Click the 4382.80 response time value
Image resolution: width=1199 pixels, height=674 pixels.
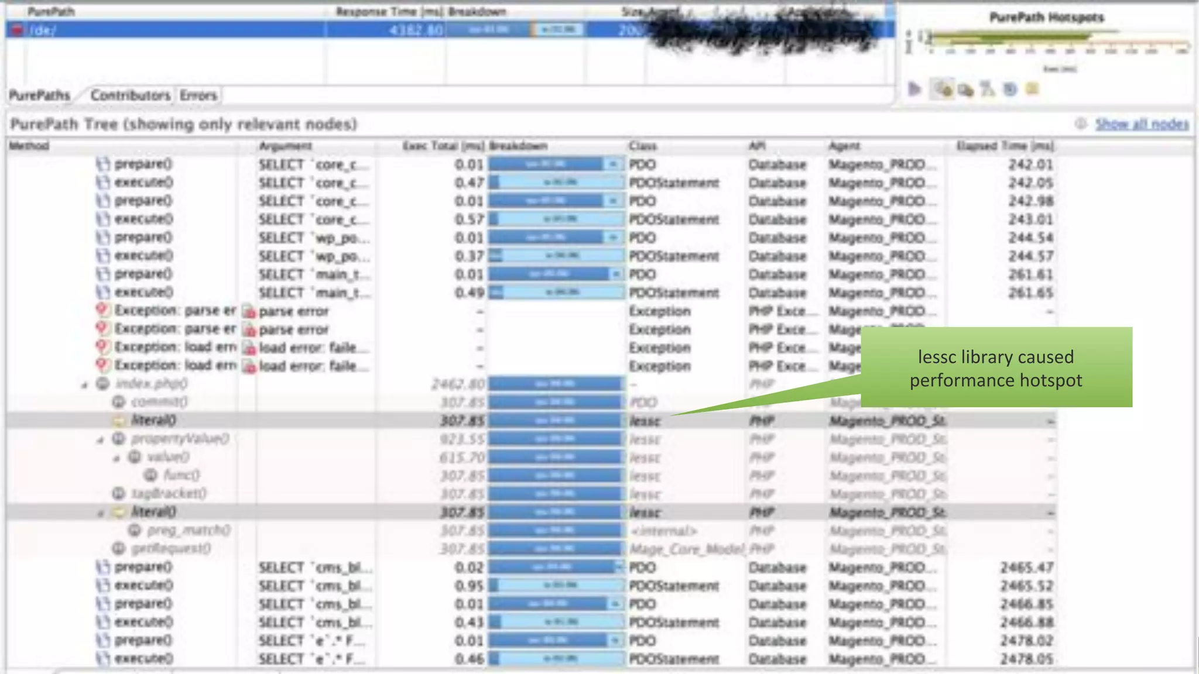[416, 30]
